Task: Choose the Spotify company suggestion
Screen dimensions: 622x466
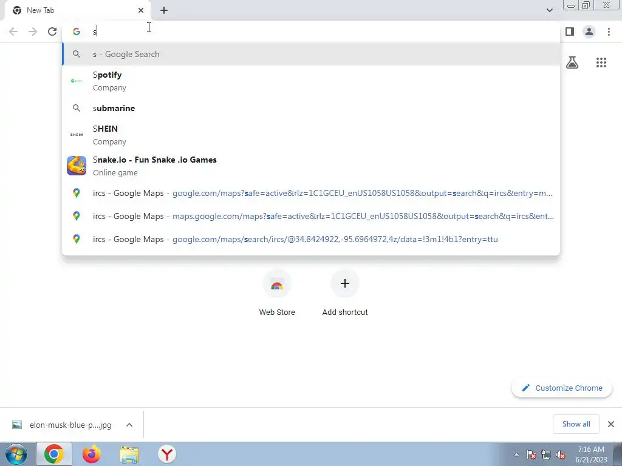Action: [x=311, y=81]
